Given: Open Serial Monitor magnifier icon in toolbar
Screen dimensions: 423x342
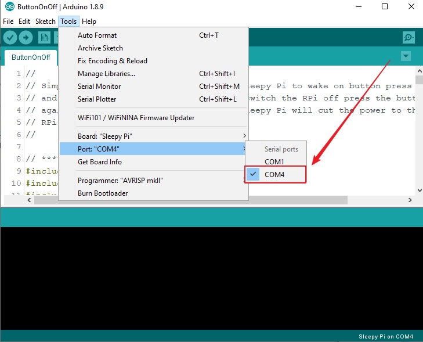Looking at the screenshot, I should click(408, 37).
